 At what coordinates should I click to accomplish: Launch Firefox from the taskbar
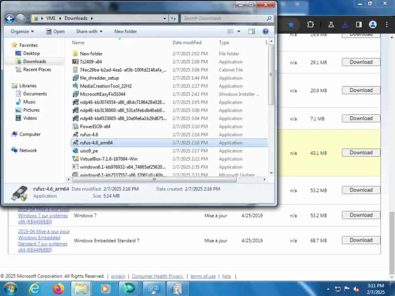(x=58, y=289)
